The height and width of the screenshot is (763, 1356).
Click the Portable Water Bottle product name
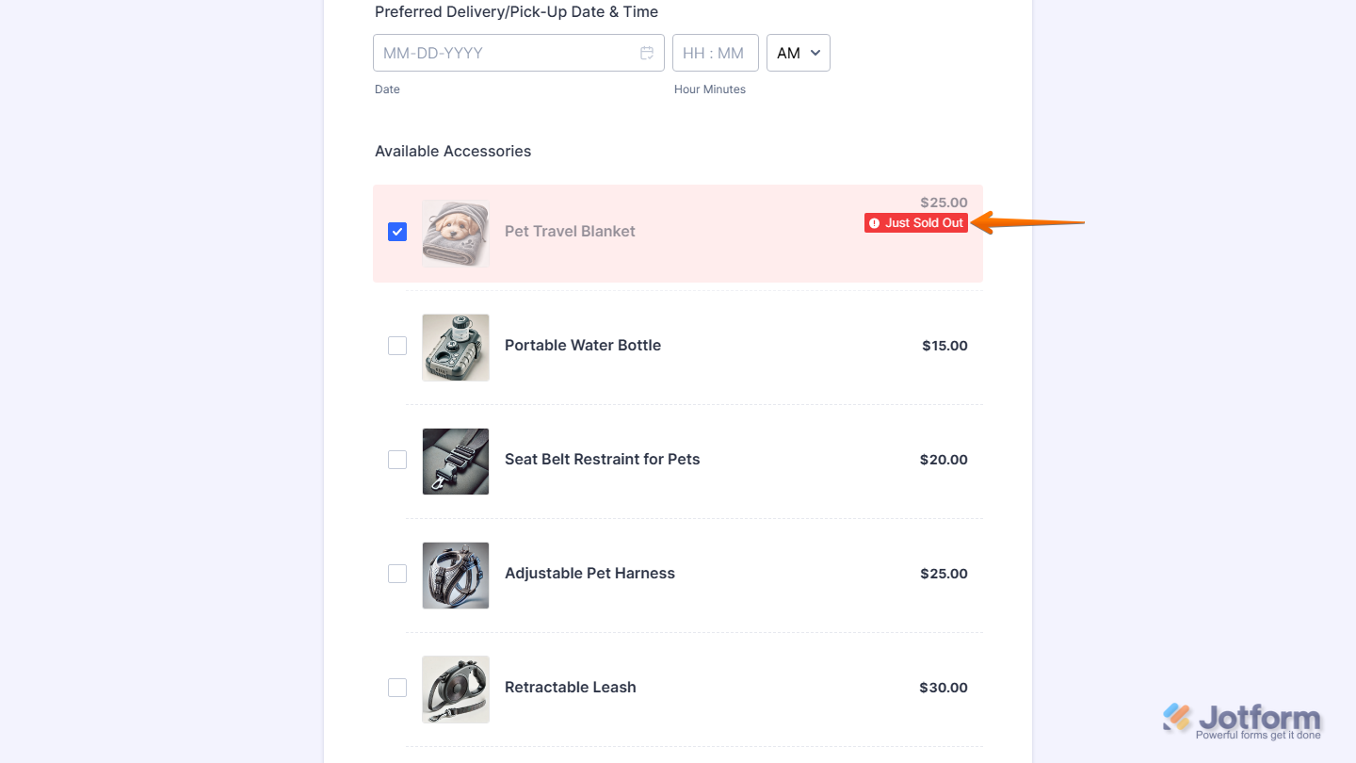pyautogui.click(x=582, y=345)
